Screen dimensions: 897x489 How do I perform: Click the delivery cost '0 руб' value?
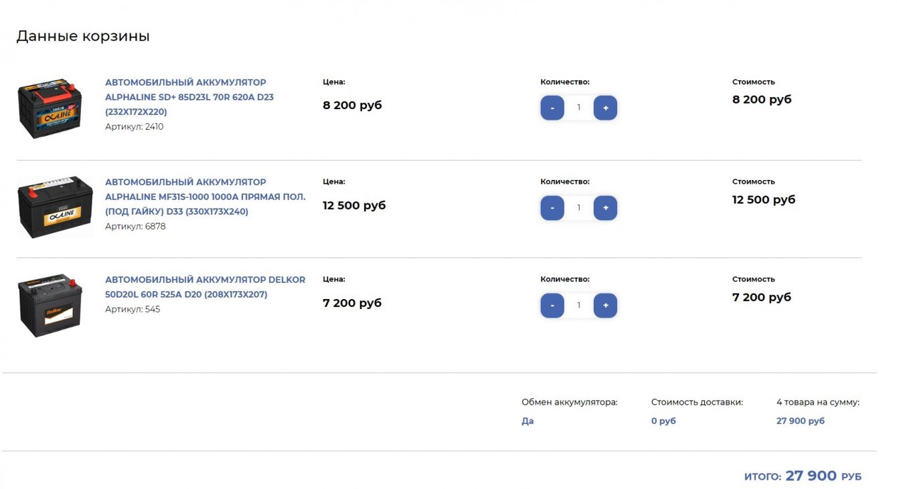coord(663,421)
